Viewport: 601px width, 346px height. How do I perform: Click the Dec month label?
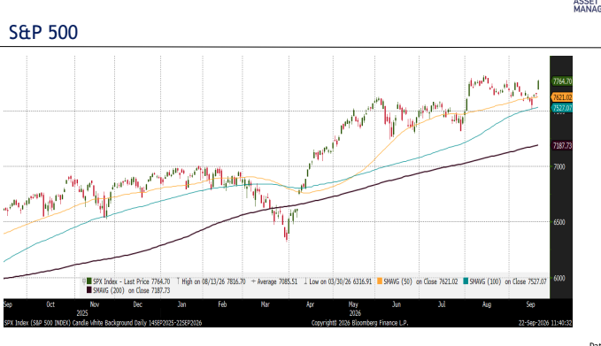[x=138, y=304]
